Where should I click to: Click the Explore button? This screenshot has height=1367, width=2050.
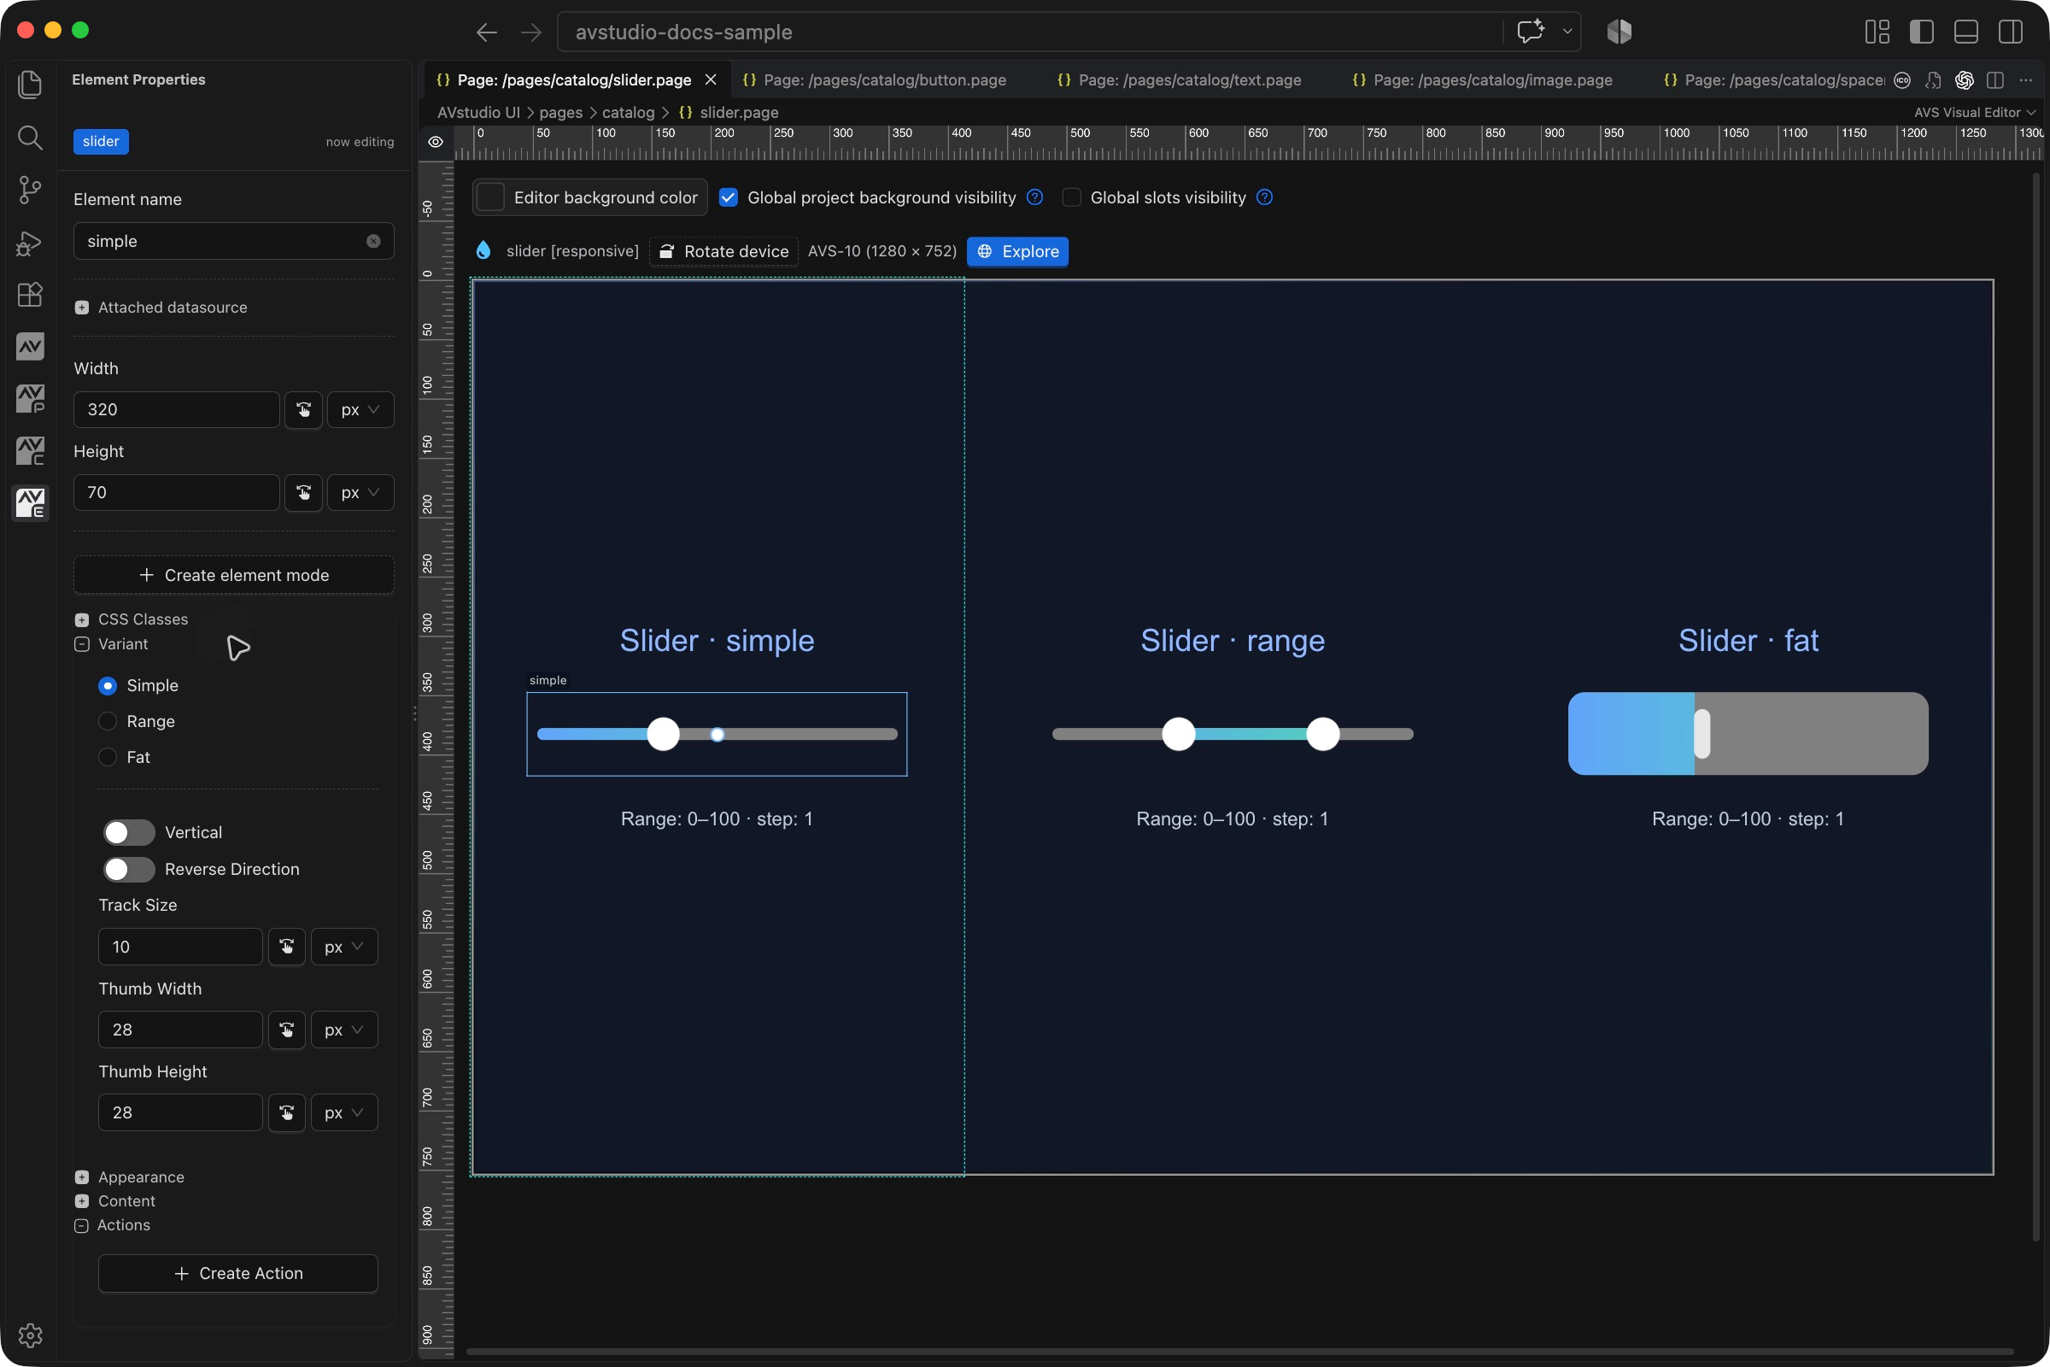[1017, 252]
